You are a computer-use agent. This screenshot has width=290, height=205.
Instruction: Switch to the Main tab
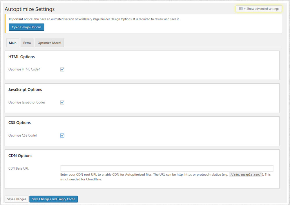coord(12,43)
